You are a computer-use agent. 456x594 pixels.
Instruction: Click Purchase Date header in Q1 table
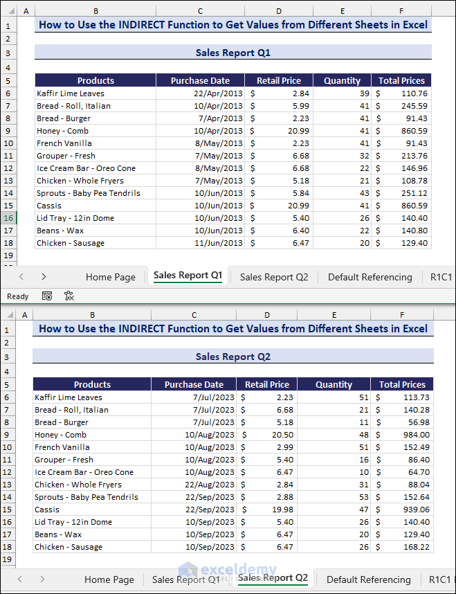[201, 80]
